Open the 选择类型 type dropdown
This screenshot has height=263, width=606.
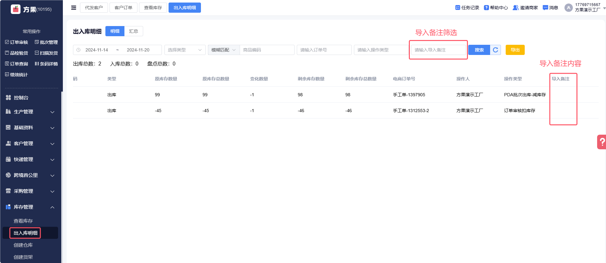(185, 50)
